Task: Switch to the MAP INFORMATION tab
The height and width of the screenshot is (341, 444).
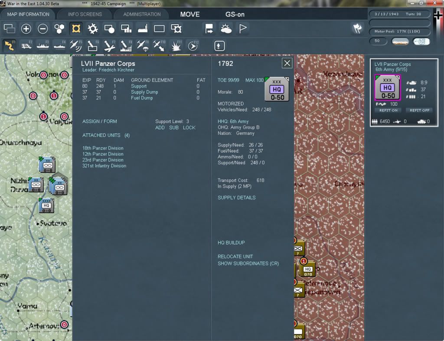Action: click(x=28, y=14)
